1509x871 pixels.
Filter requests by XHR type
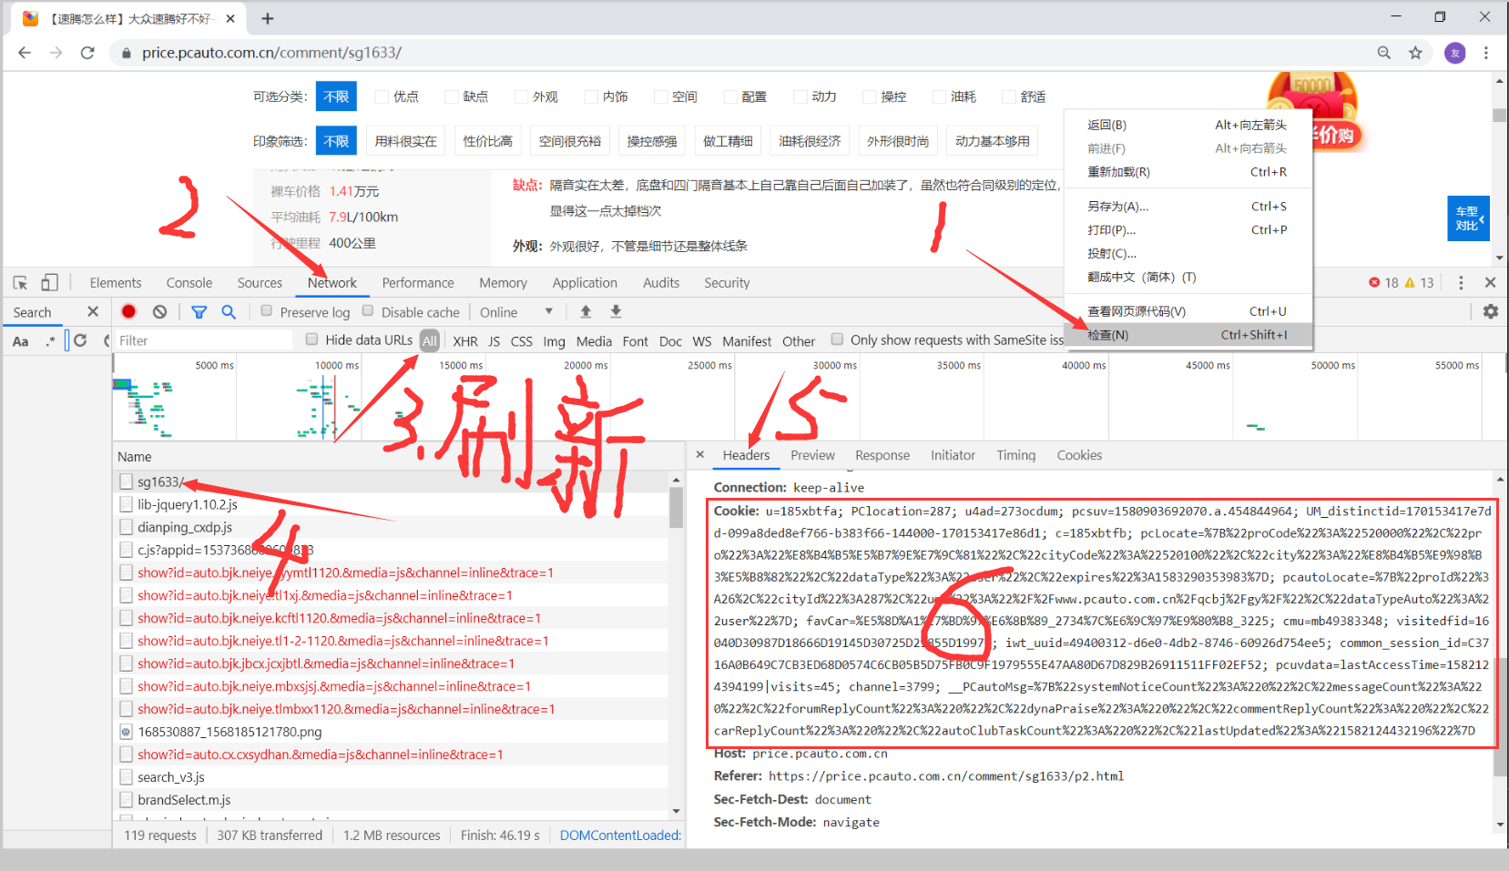pyautogui.click(x=465, y=341)
